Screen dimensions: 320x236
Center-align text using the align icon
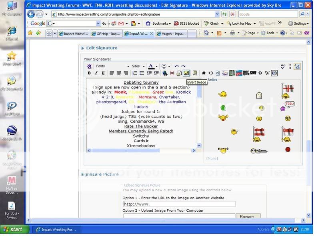[119, 73]
